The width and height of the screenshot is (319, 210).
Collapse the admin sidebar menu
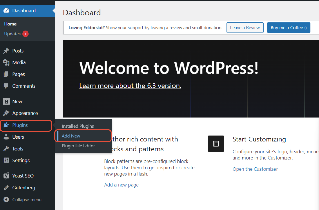(27, 200)
